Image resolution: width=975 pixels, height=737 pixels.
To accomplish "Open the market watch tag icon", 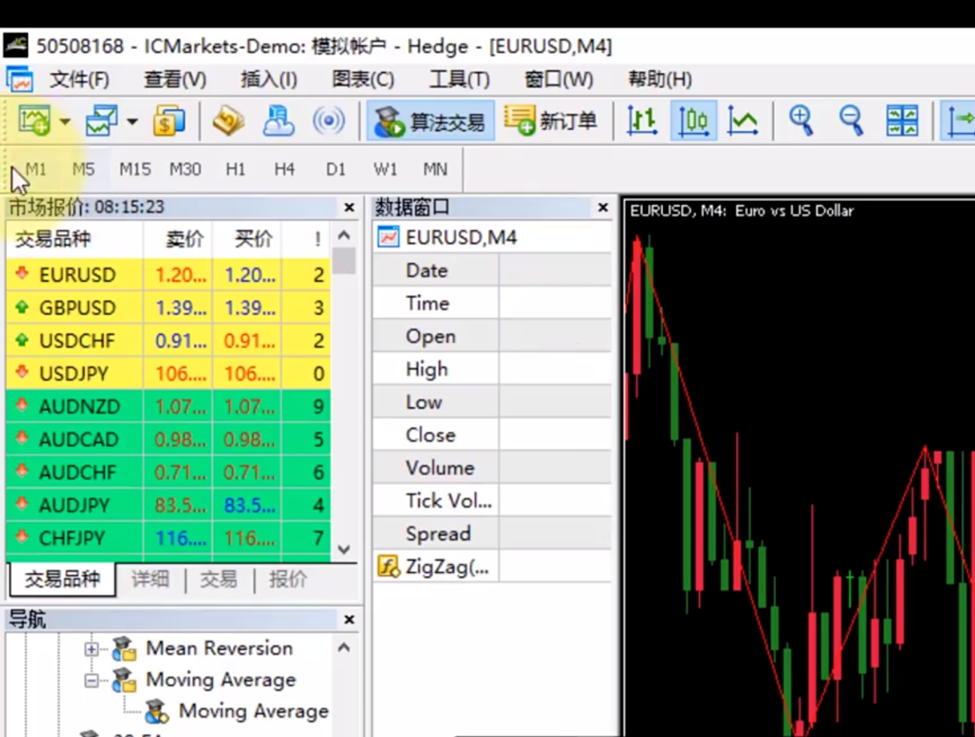I will [x=229, y=121].
